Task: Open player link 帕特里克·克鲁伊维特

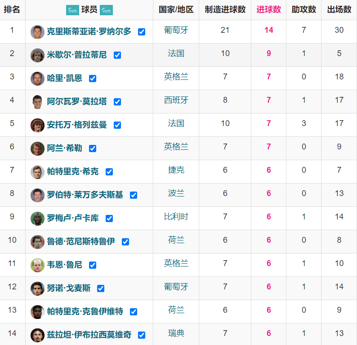Action: [x=85, y=311]
